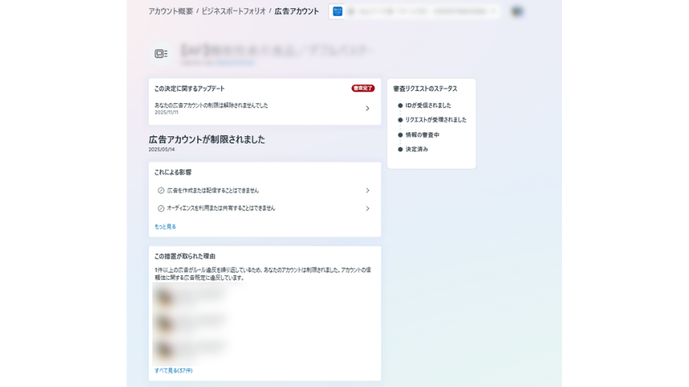Click the blocked icon beside オーディエンスを利用
Image resolution: width=689 pixels, height=387 pixels.
[x=161, y=208]
